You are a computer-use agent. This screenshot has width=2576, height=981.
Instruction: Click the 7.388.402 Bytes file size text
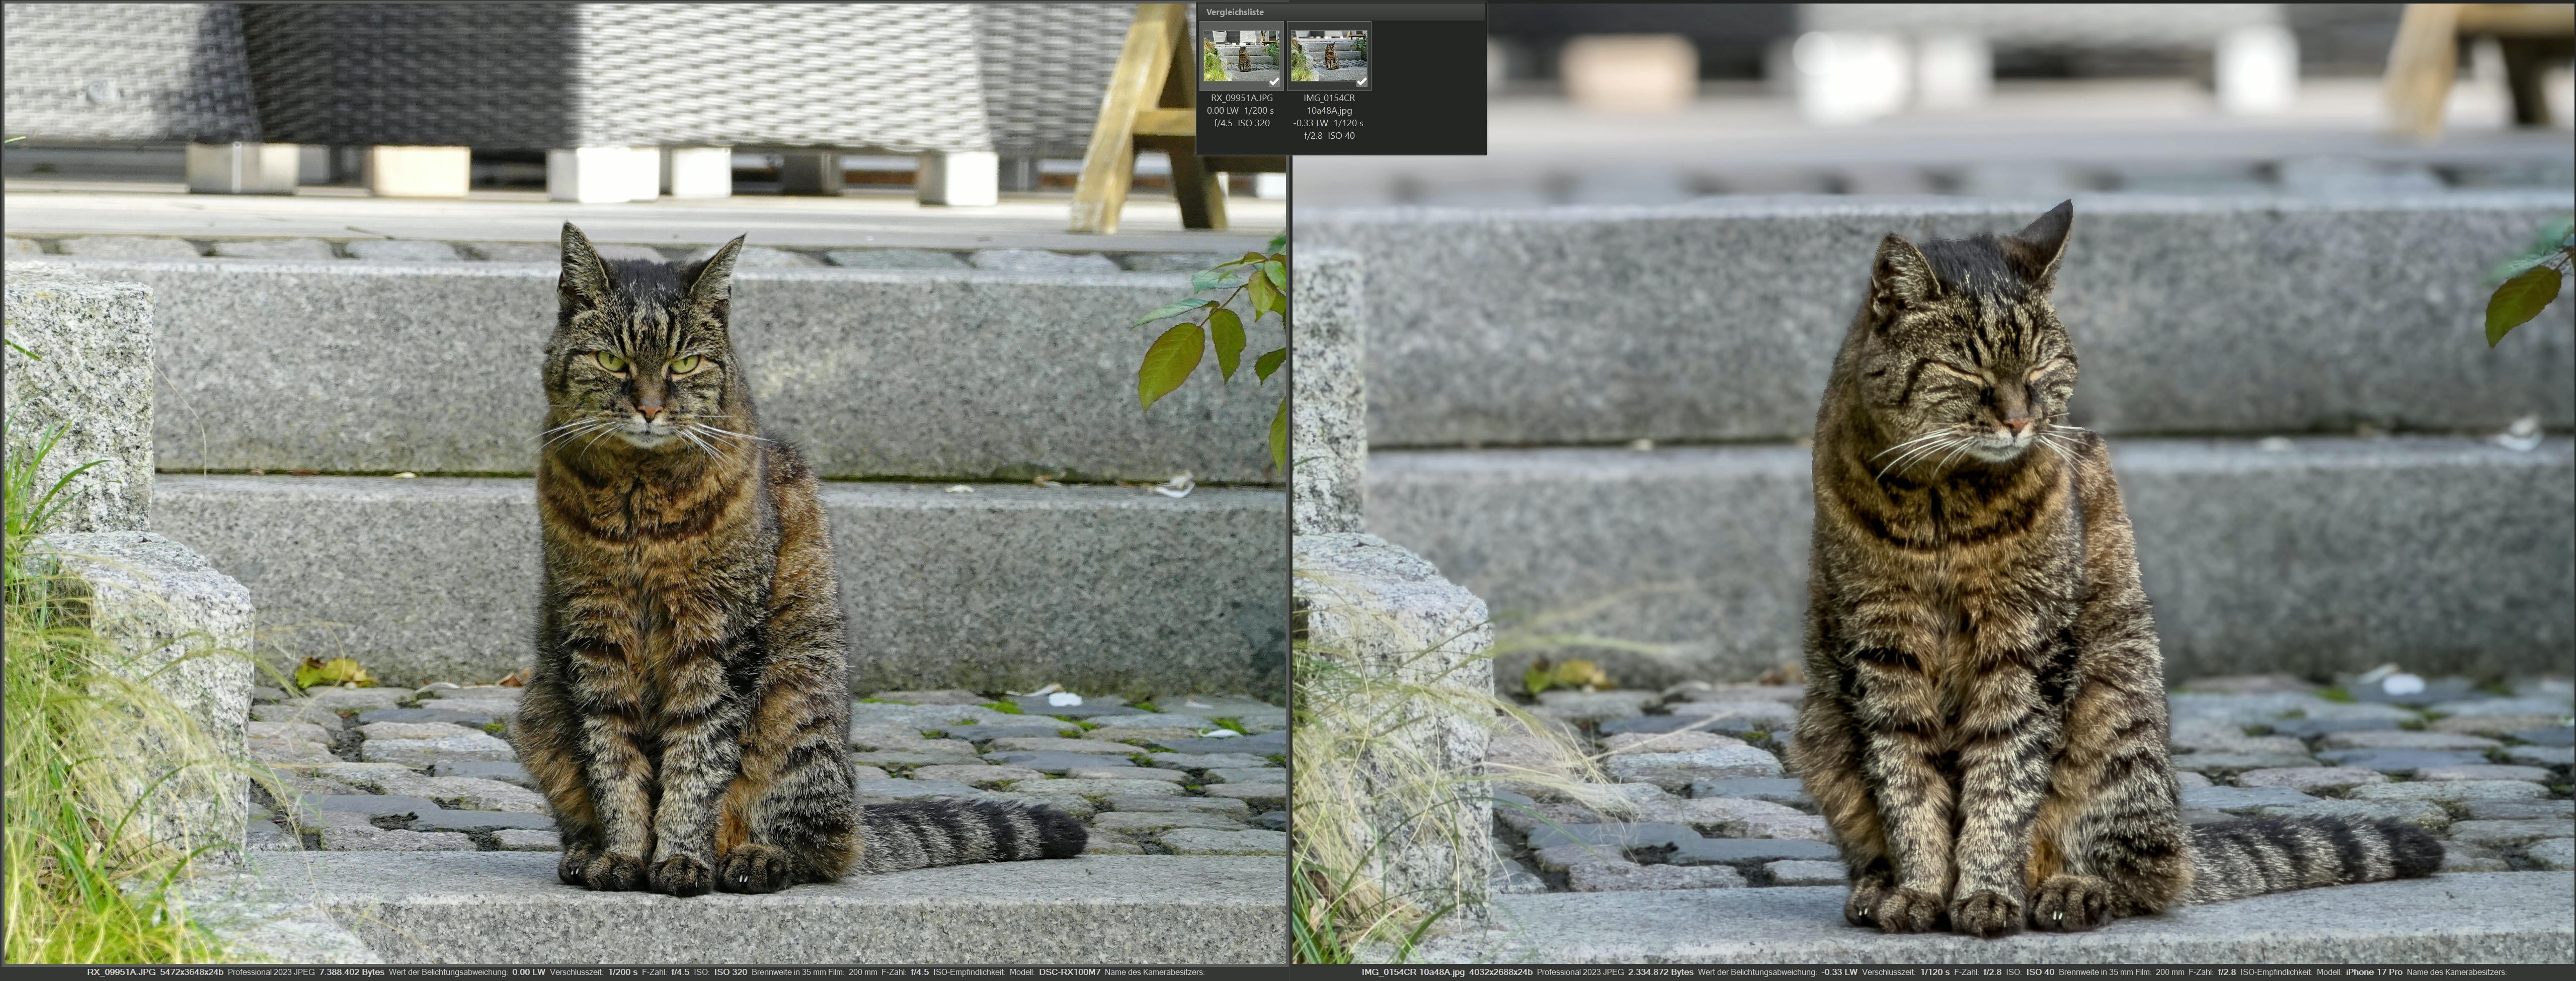point(351,972)
